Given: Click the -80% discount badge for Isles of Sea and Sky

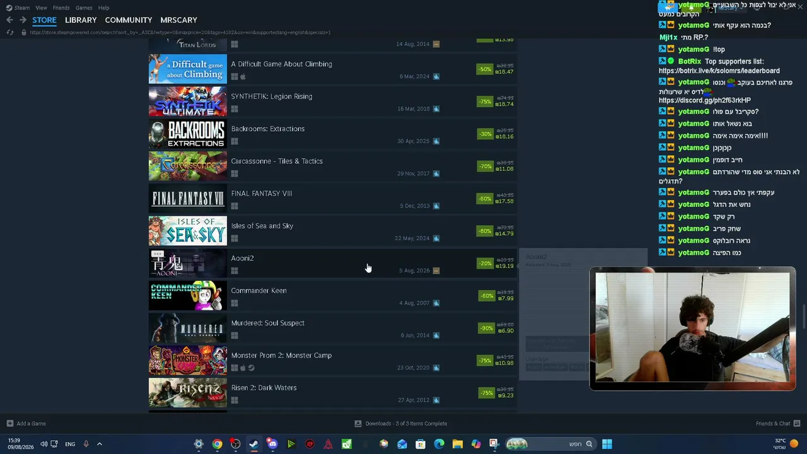Looking at the screenshot, I should click(485, 231).
